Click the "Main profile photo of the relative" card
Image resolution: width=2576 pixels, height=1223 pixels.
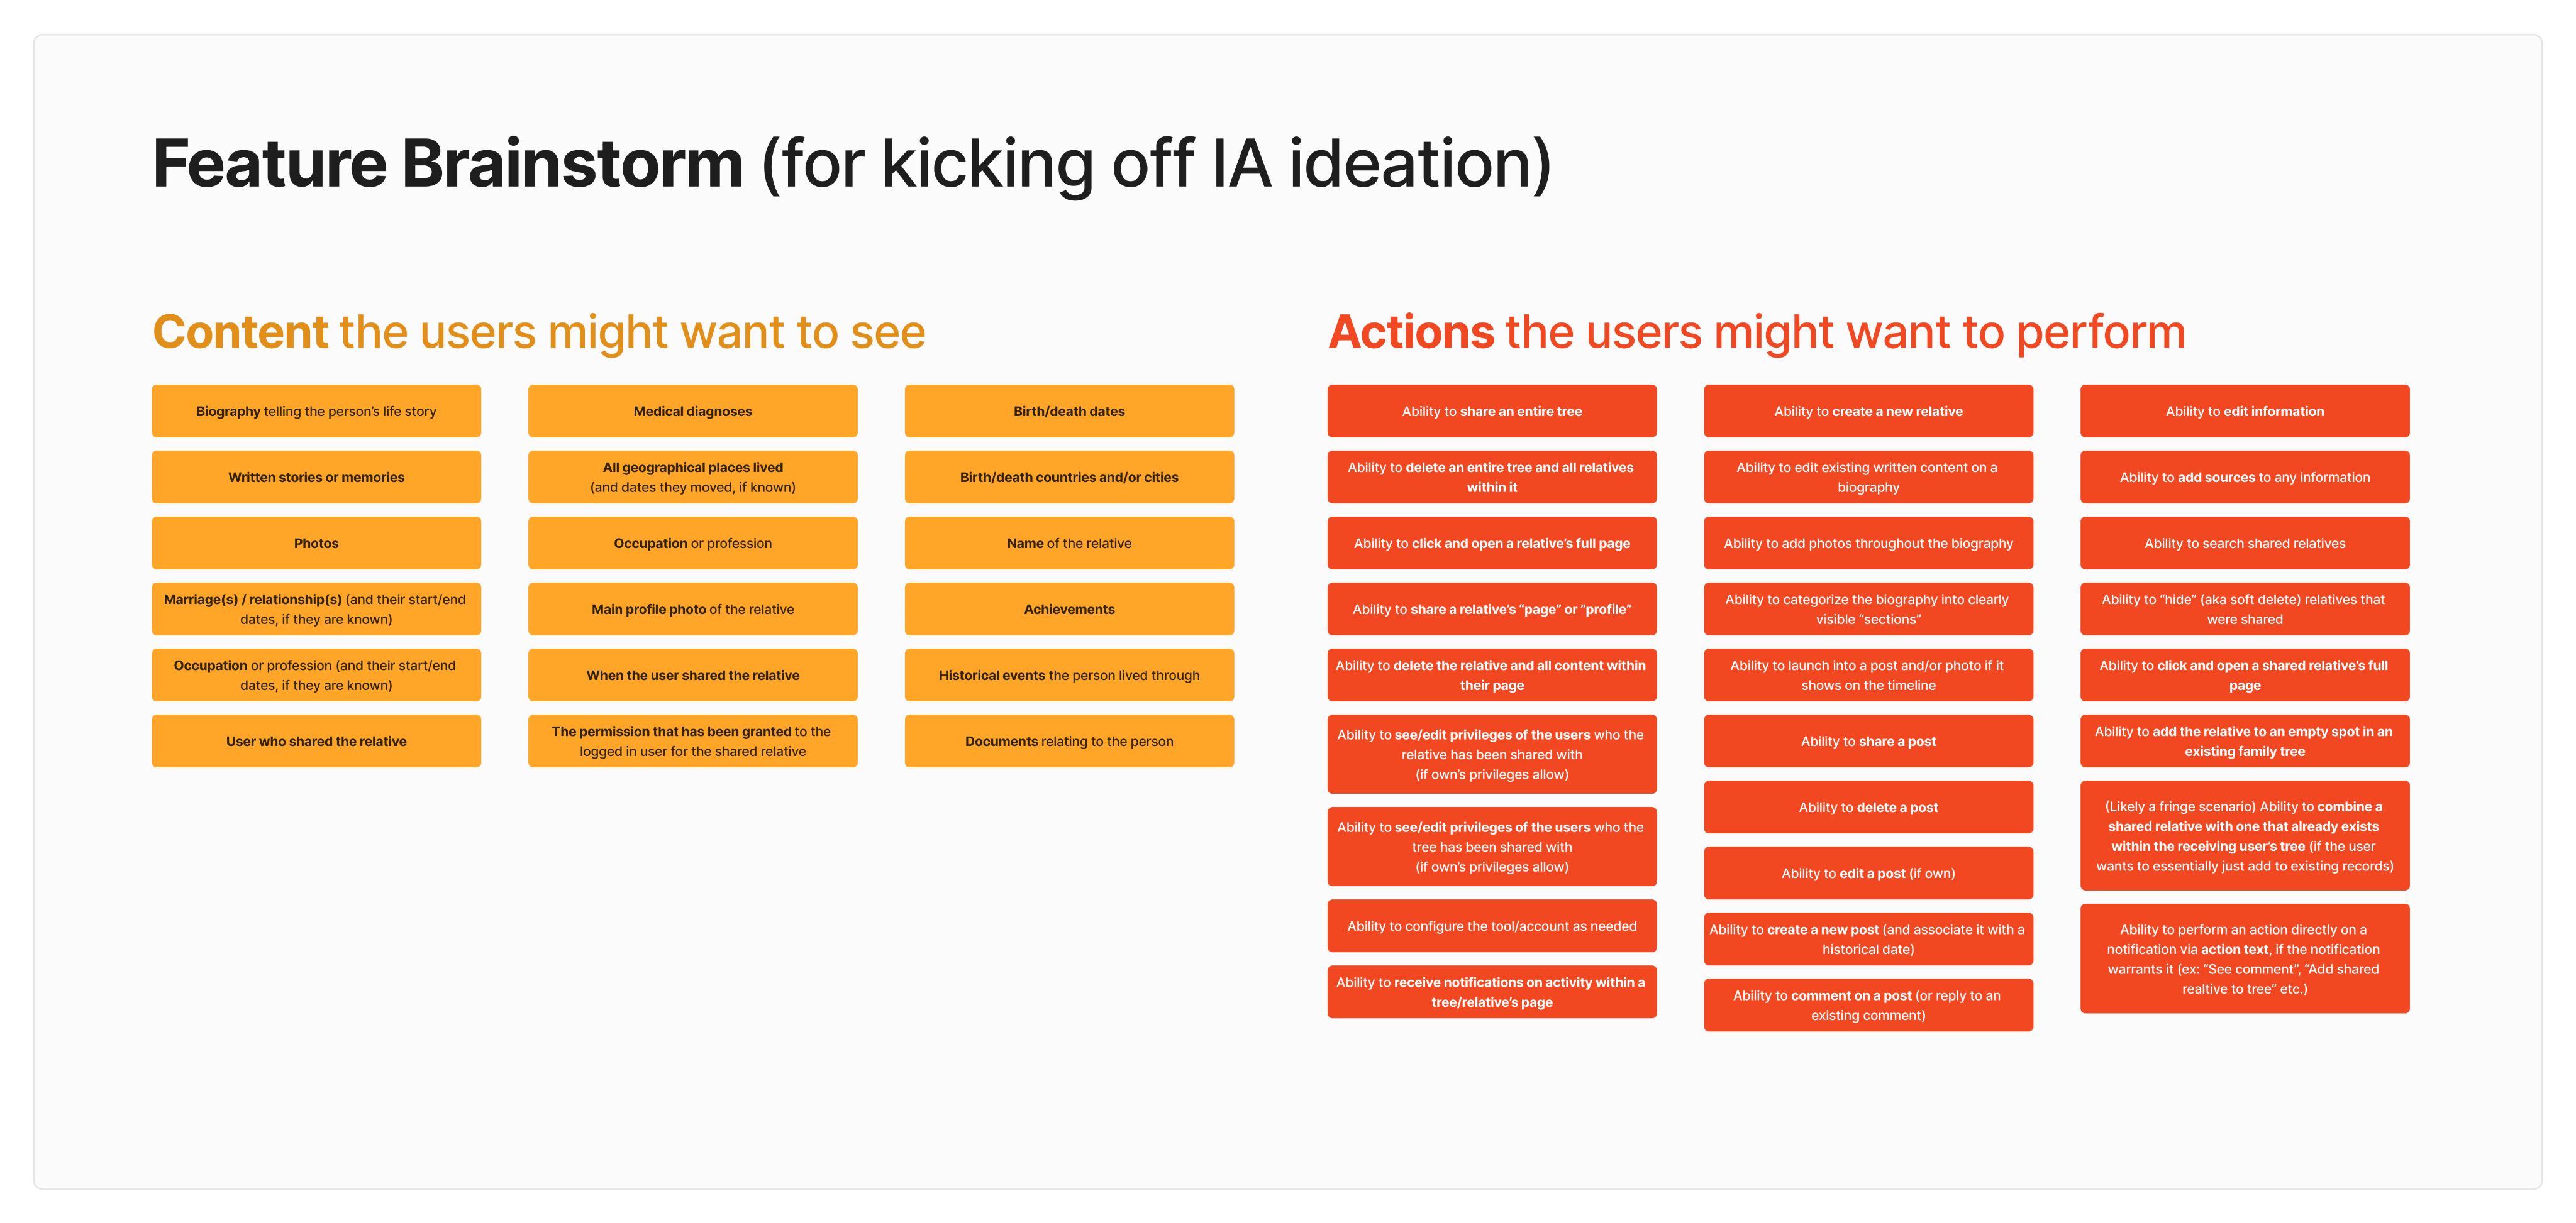692,608
